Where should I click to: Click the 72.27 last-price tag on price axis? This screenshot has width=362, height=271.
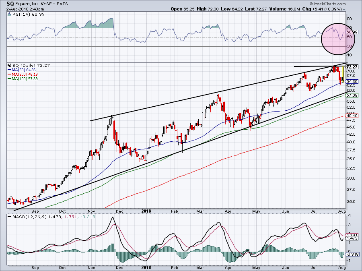(x=352, y=66)
